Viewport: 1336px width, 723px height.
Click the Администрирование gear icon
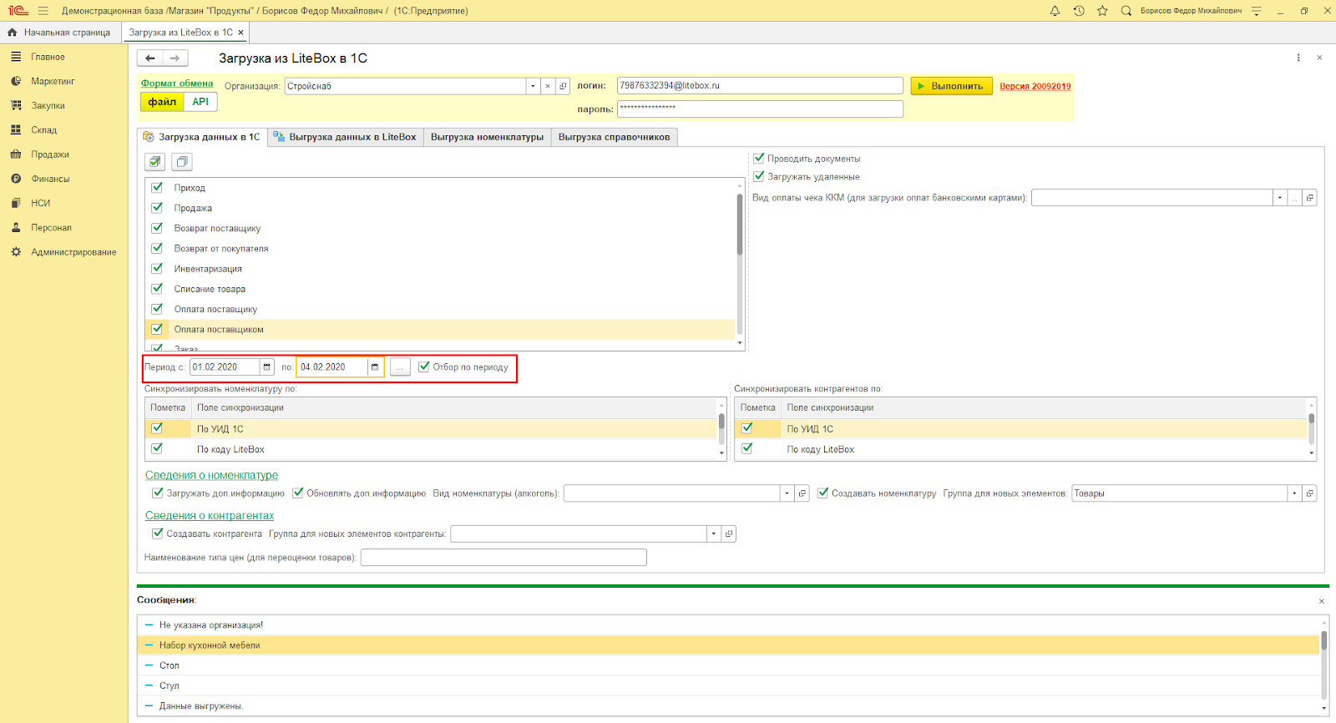pos(15,251)
